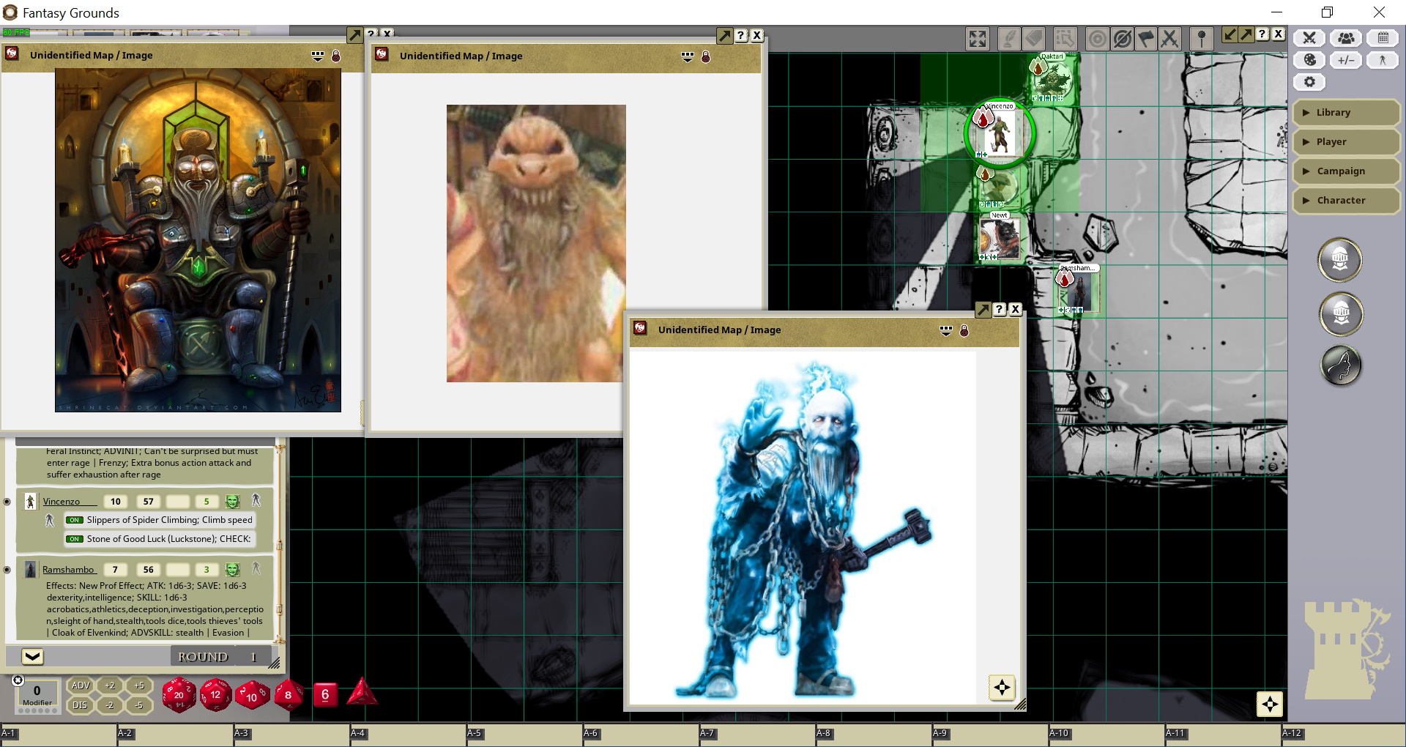Roll the d6 die
The height and width of the screenshot is (747, 1406).
coord(325,694)
